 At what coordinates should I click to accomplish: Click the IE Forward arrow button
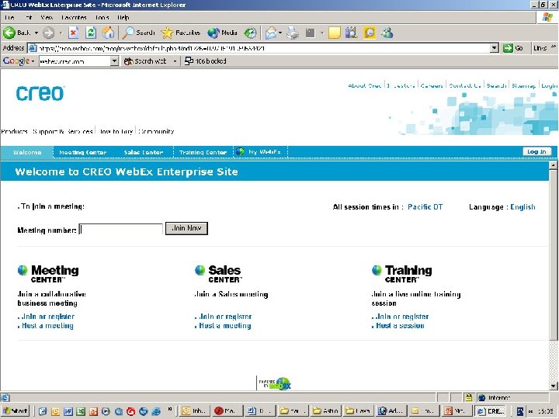click(x=48, y=33)
